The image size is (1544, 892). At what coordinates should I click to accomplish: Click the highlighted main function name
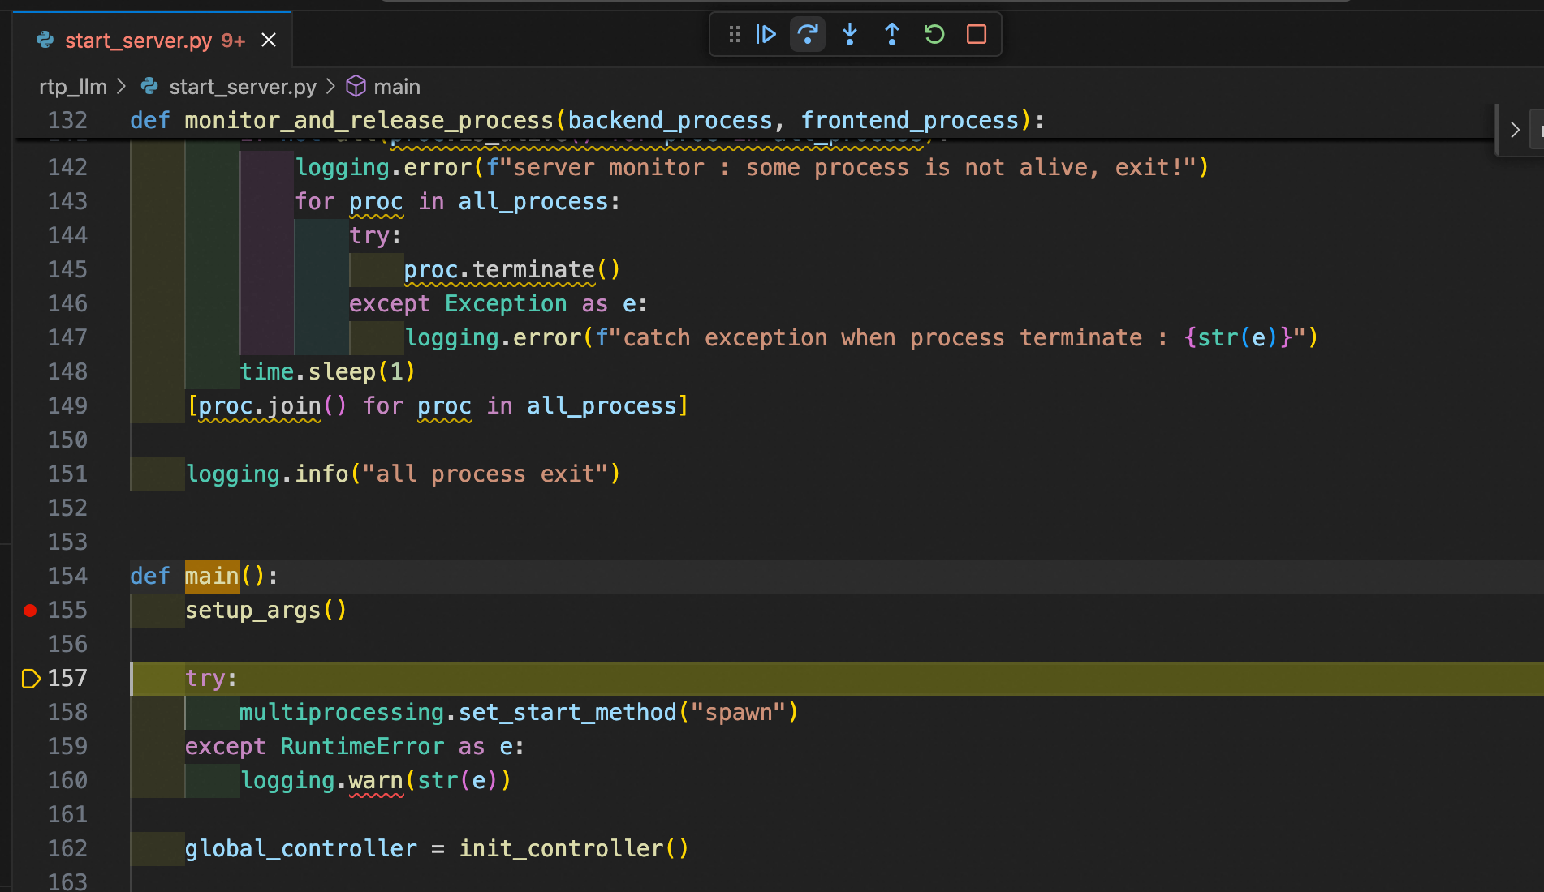pos(212,577)
